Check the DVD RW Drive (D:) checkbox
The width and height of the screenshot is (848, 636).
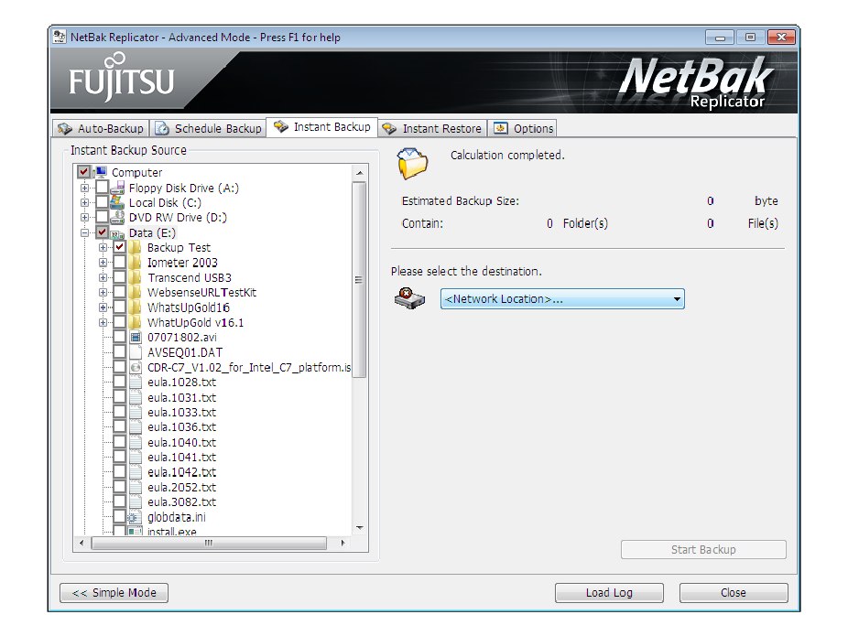(x=102, y=217)
